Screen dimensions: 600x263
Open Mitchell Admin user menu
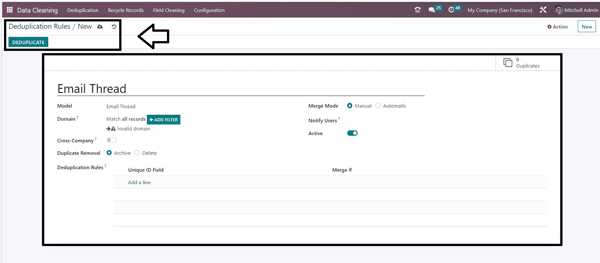(576, 10)
